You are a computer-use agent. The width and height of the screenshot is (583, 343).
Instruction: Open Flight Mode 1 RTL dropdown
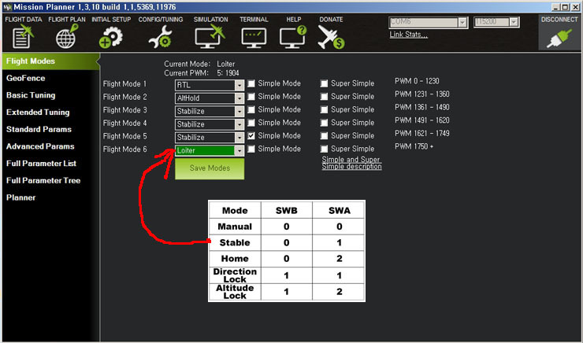(210, 85)
